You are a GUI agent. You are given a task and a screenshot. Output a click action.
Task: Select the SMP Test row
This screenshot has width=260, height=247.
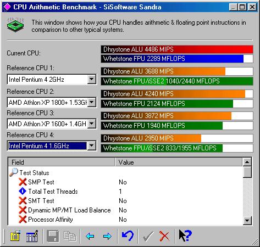pos(125,182)
